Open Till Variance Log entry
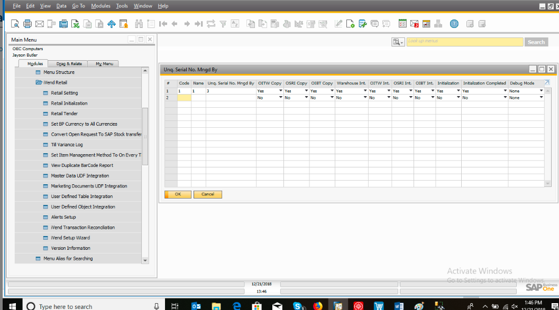 [x=67, y=145]
